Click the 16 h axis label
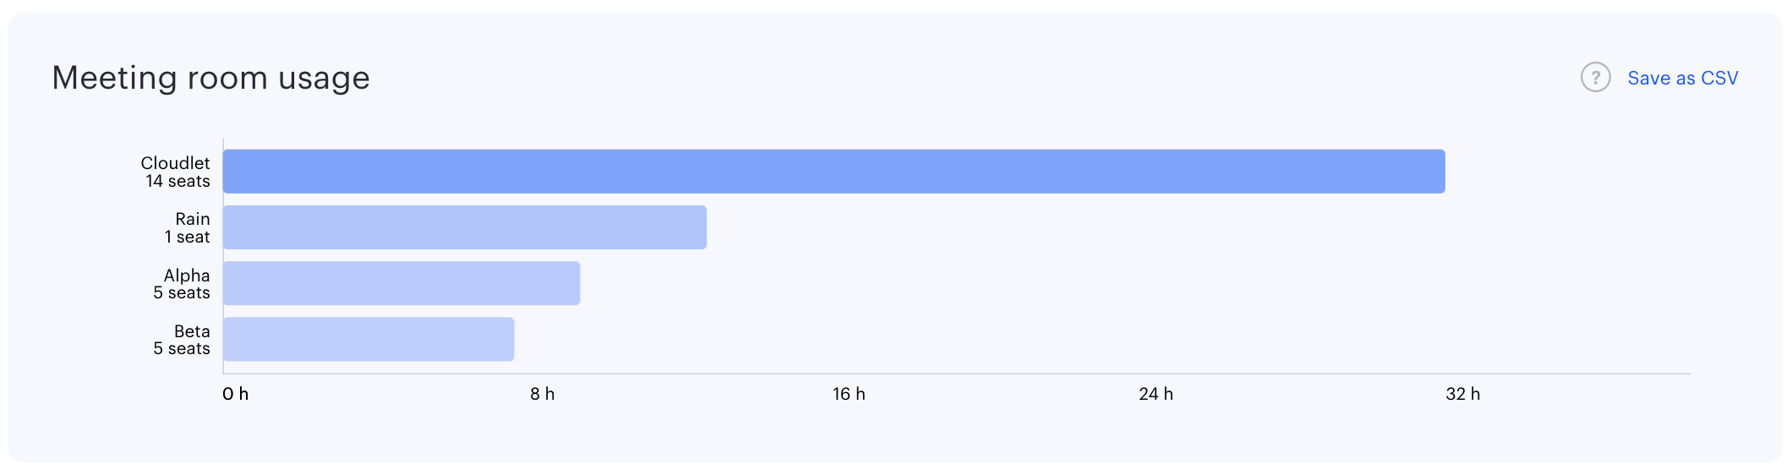The image size is (1792, 475). click(849, 394)
